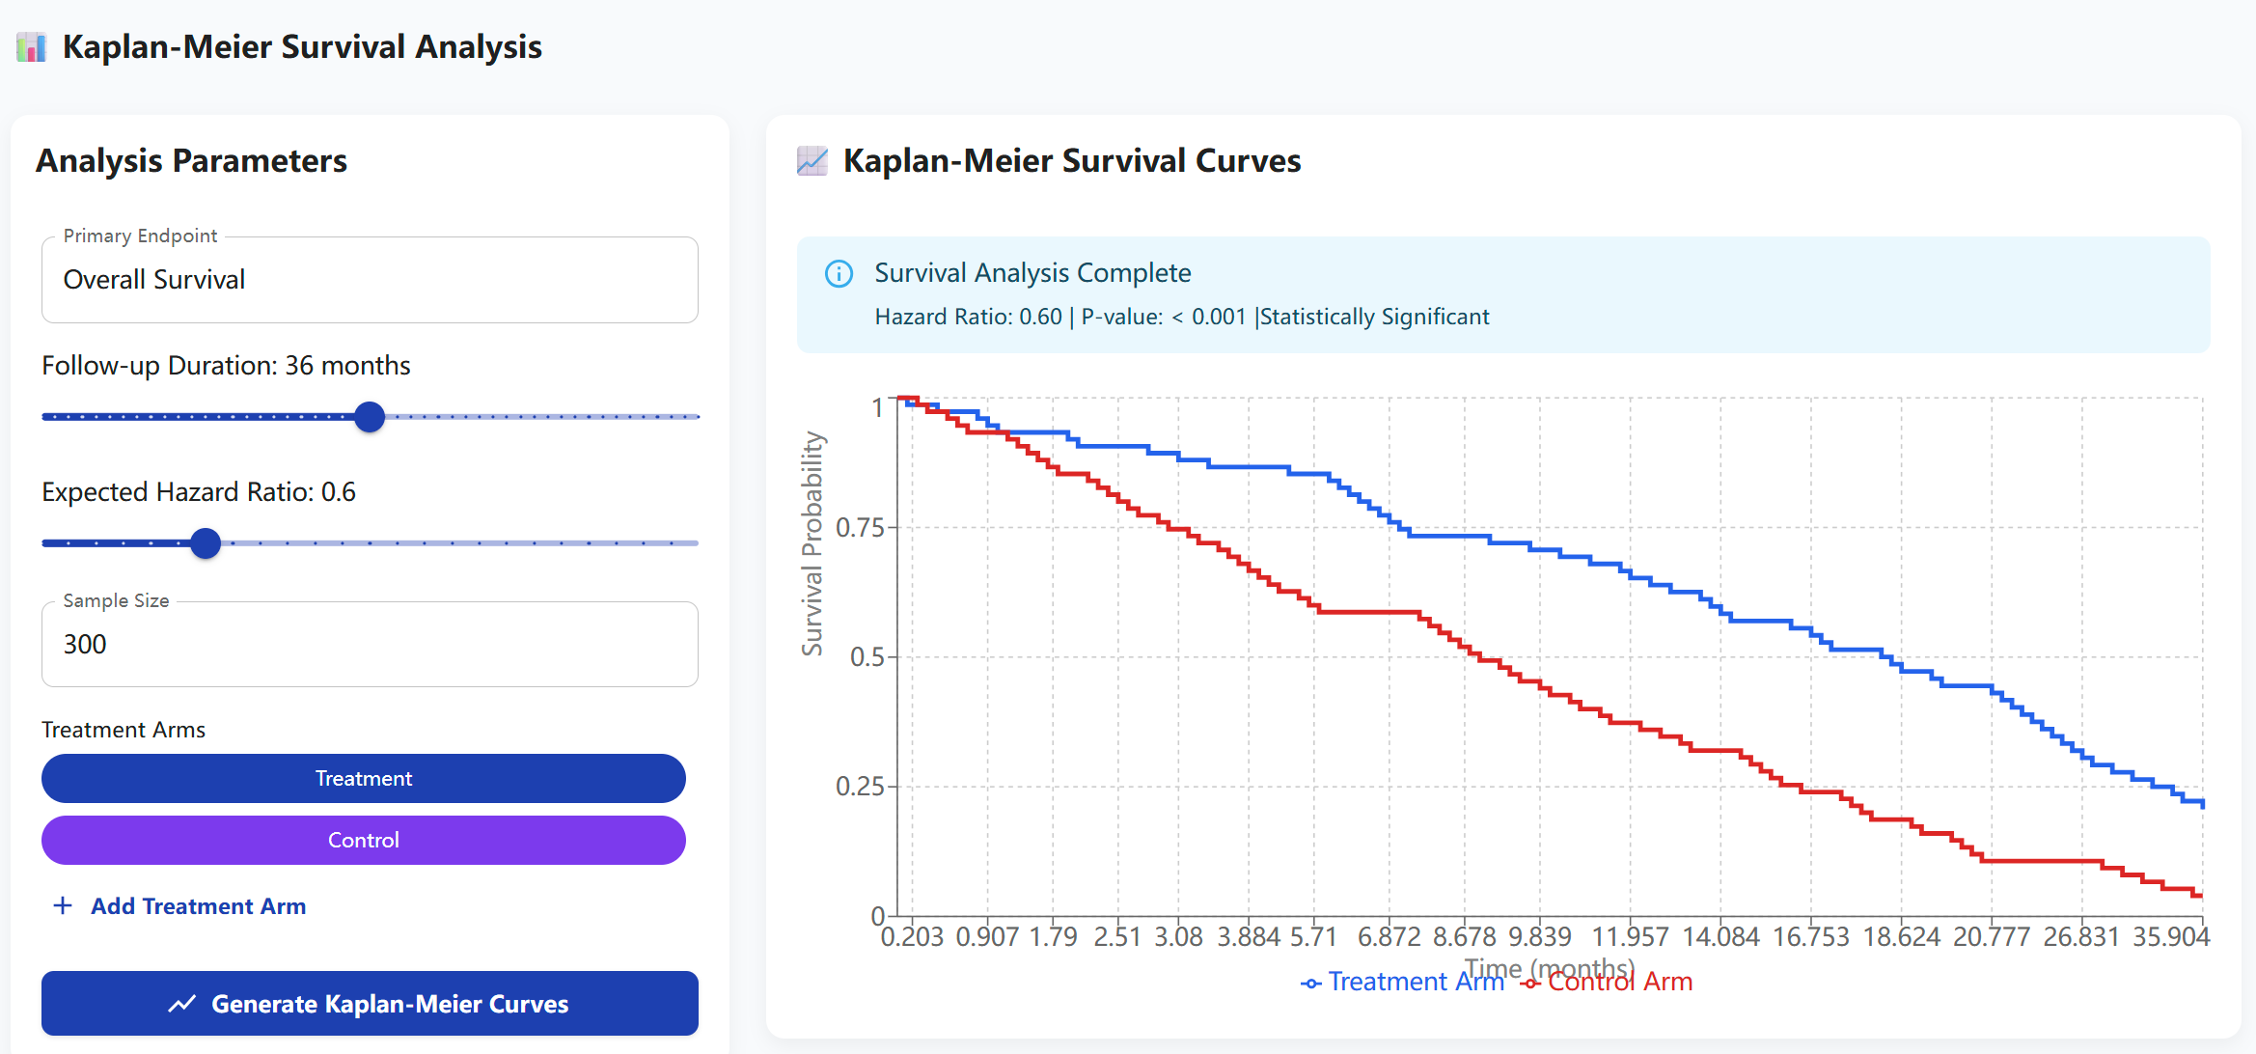Image resolution: width=2256 pixels, height=1054 pixels.
Task: Click the Expected Hazard Ratio slider thumb
Action: [x=206, y=543]
